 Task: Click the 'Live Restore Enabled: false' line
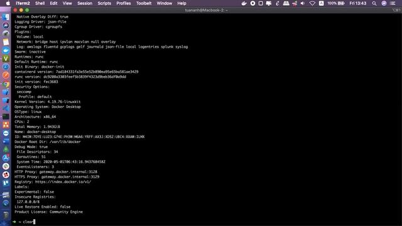click(x=42, y=207)
